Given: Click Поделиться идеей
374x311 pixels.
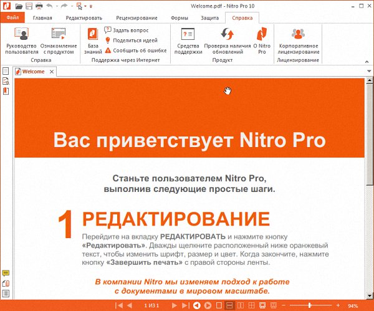Looking at the screenshot, I should (131, 41).
